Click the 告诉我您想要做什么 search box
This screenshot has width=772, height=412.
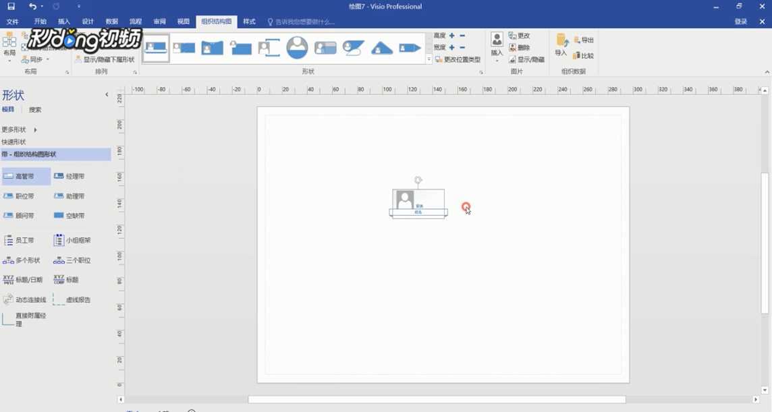pyautogui.click(x=302, y=22)
